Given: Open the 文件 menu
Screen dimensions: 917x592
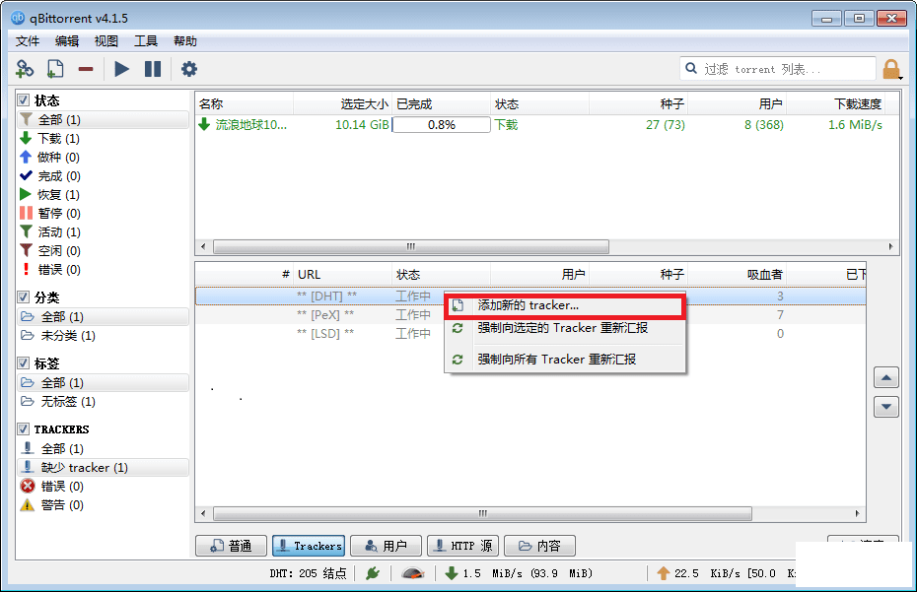Looking at the screenshot, I should pos(27,41).
